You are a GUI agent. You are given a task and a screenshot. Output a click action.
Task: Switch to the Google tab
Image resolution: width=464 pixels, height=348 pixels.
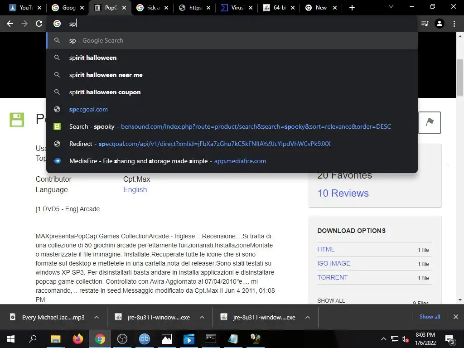point(68,8)
